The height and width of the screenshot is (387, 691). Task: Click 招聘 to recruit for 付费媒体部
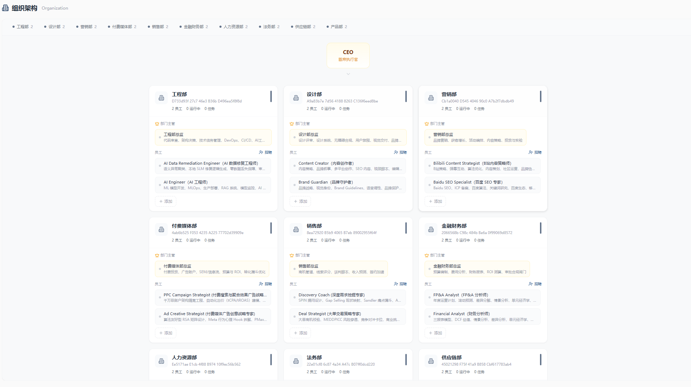coord(265,284)
